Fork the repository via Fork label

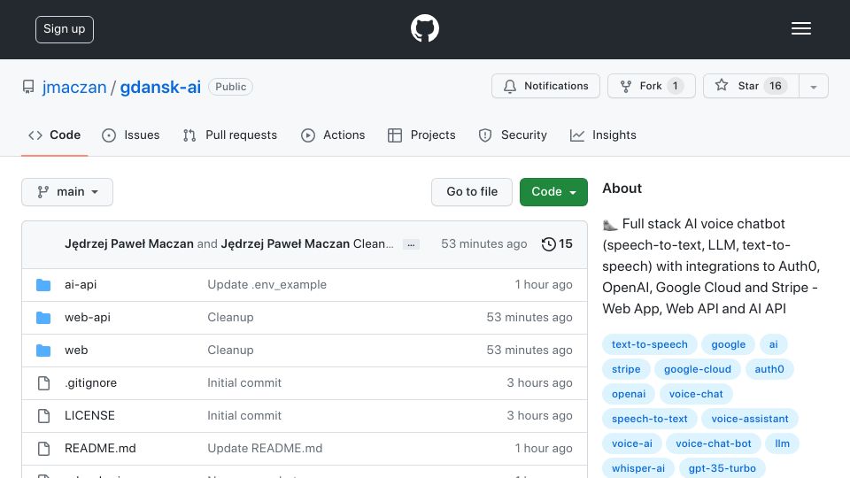point(651,86)
